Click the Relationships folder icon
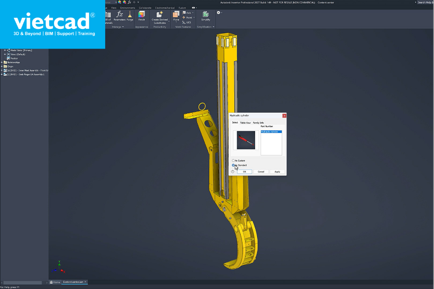Screen dimensions: 434x289 pos(5,62)
